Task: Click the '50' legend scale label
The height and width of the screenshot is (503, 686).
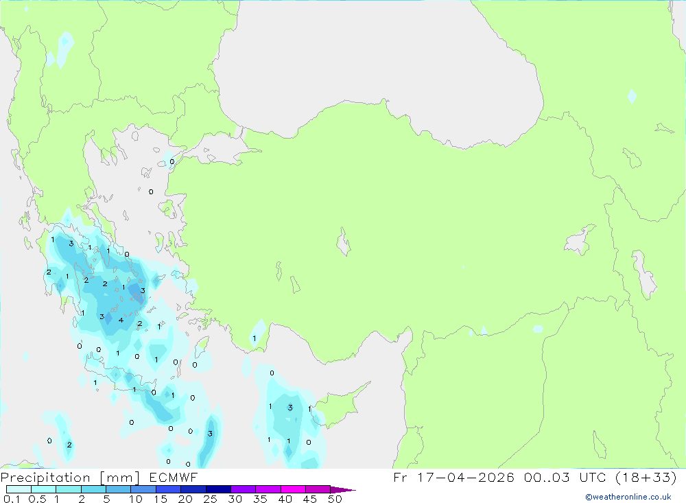Action: point(335,499)
